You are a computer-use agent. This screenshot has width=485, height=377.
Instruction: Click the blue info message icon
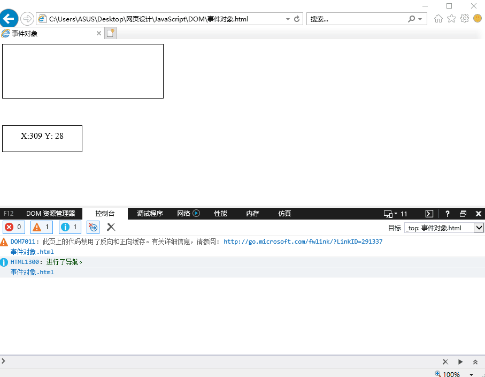[4, 262]
